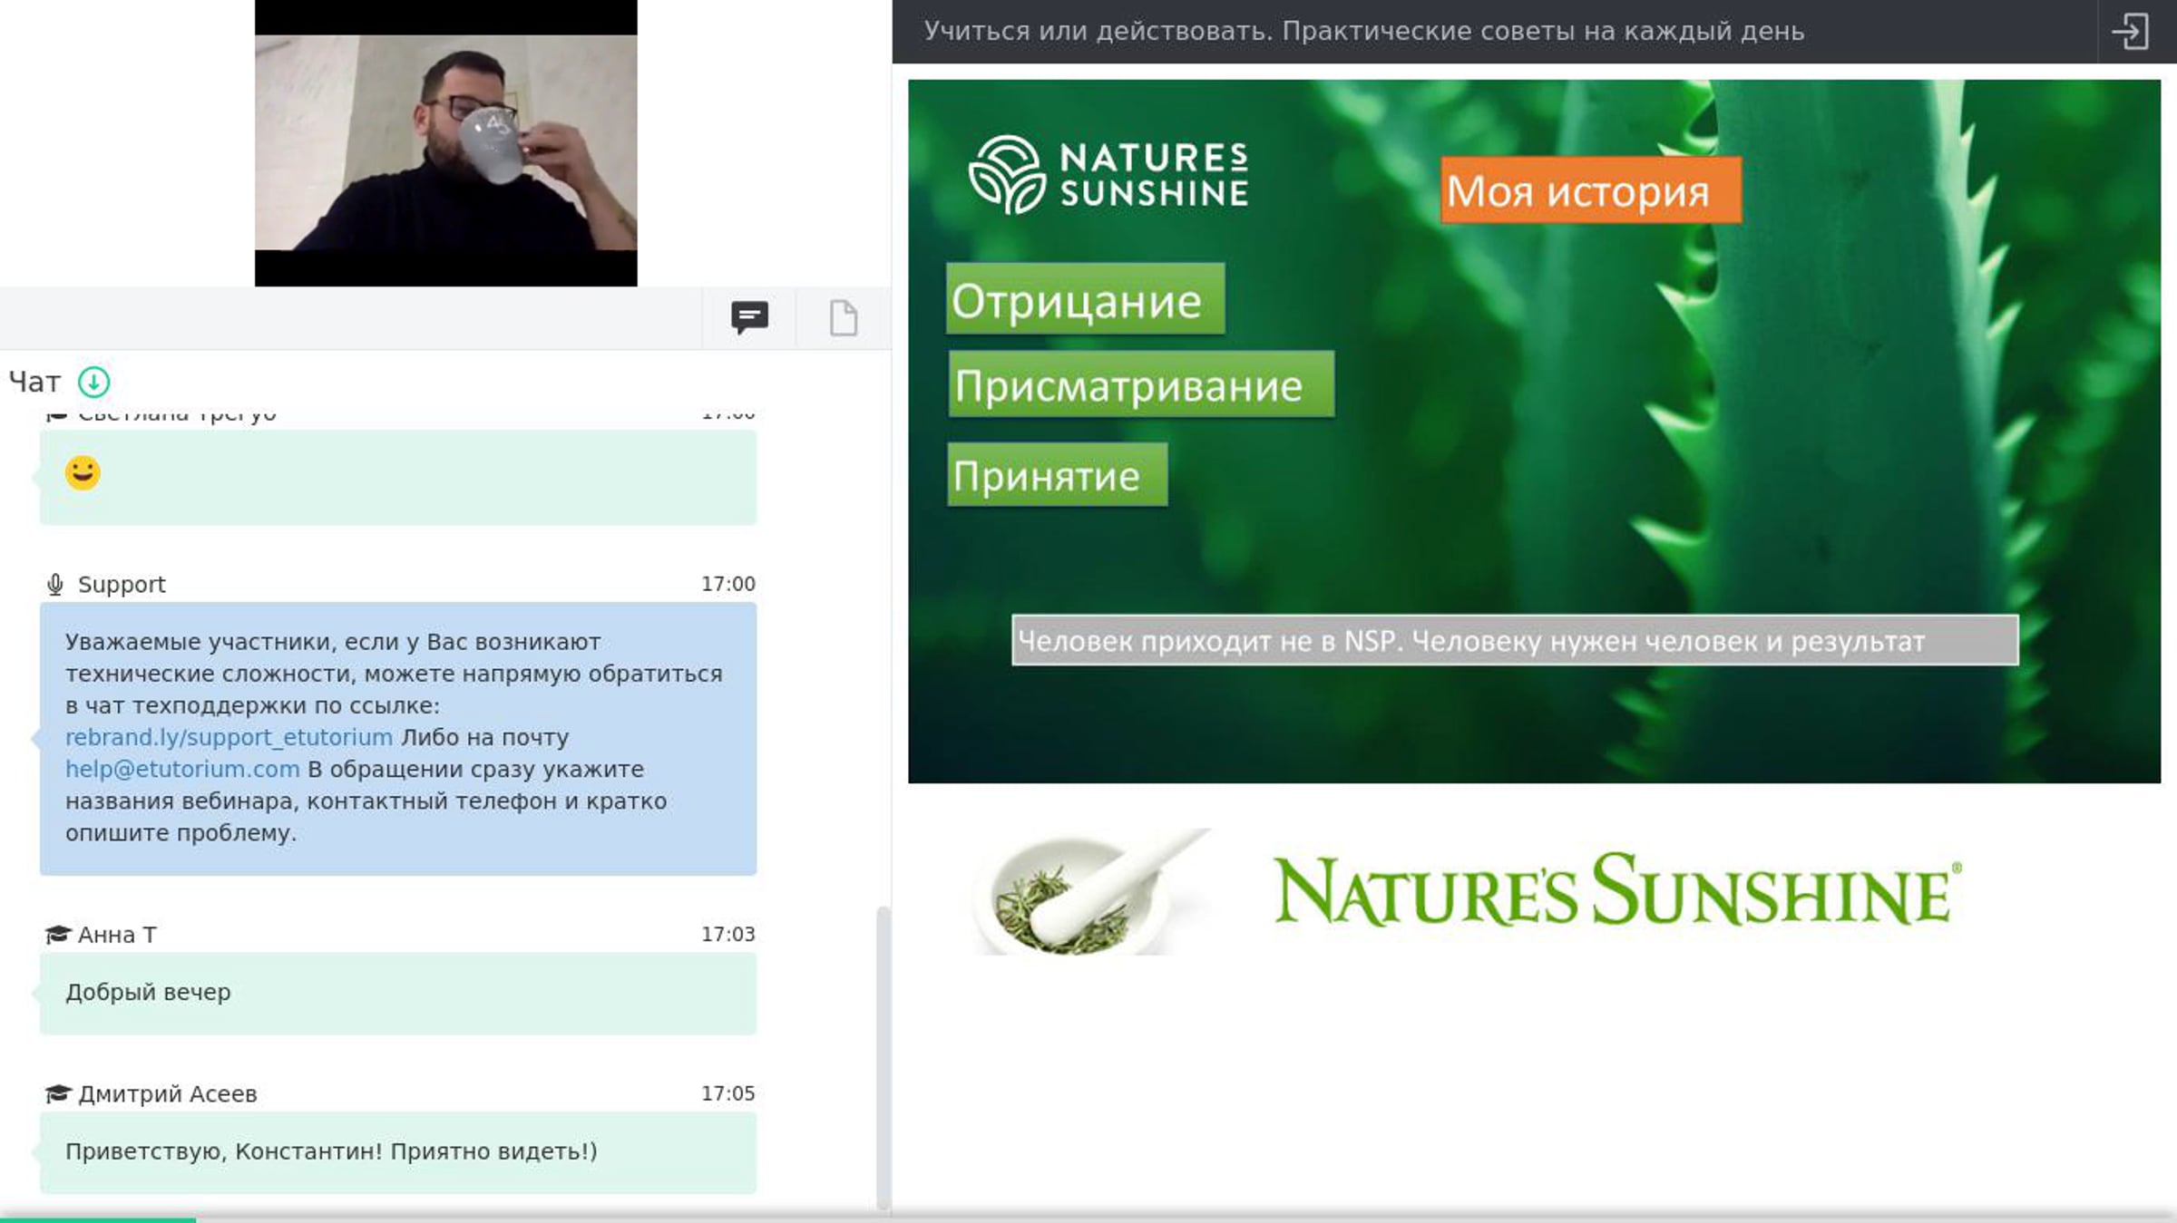Click the Анна Т sender name
Screen dimensions: 2177x1223
(x=117, y=935)
